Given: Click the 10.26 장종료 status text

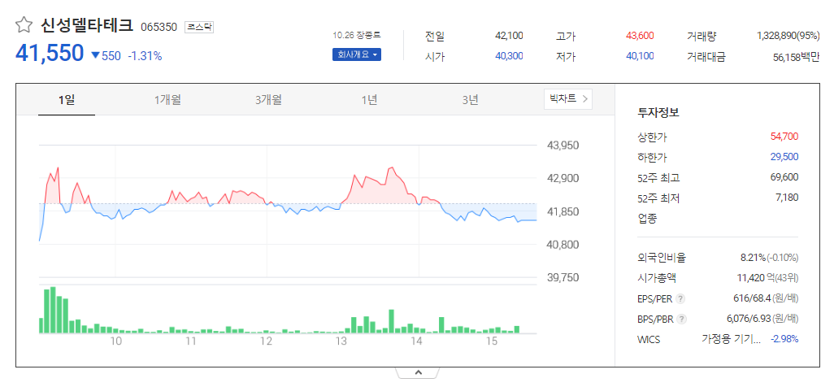Looking at the screenshot, I should 357,36.
